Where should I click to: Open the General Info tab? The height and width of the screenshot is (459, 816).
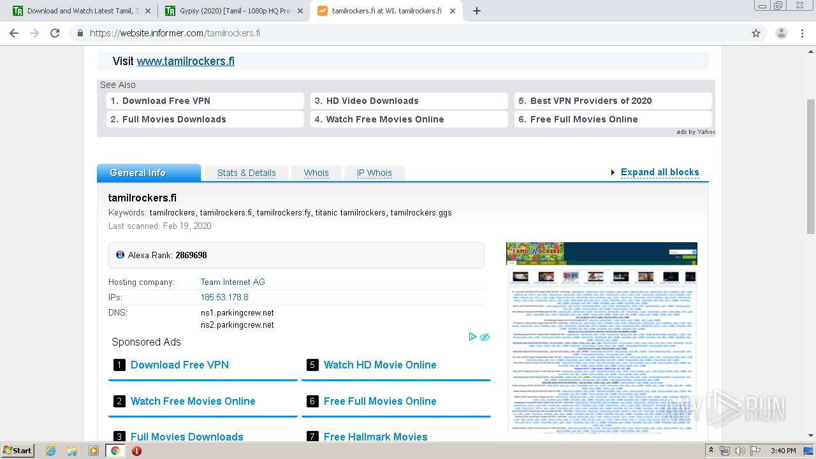(149, 173)
